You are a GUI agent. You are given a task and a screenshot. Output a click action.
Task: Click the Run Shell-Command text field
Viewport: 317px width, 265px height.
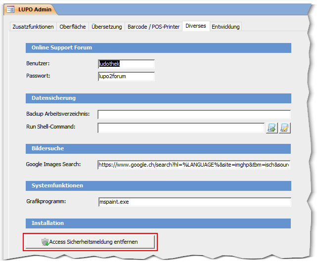[181, 128]
